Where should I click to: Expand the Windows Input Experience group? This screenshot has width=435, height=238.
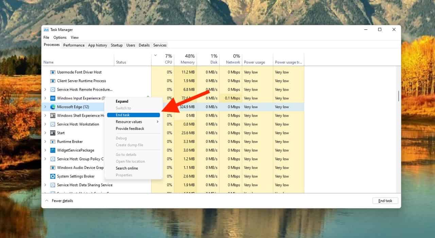tap(45, 98)
